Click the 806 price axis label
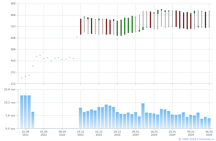 click(13, 15)
